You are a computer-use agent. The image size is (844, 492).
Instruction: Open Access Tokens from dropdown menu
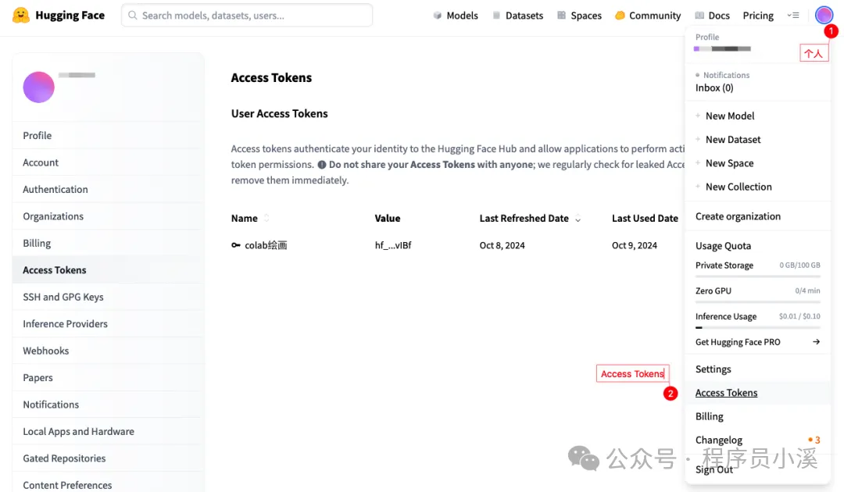click(x=726, y=393)
